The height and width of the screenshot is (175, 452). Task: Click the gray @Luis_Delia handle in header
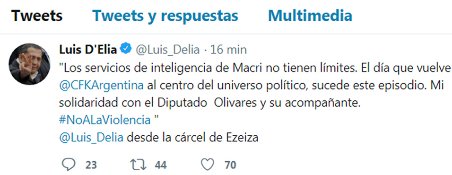(x=167, y=50)
